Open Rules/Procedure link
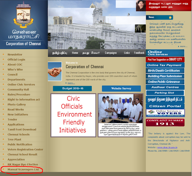 [19, 94]
